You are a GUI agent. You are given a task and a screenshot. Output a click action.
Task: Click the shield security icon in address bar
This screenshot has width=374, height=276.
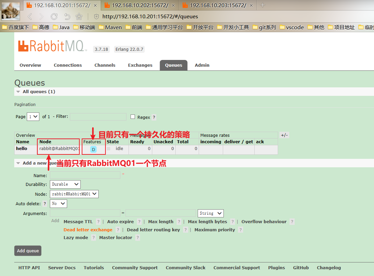coord(96,17)
